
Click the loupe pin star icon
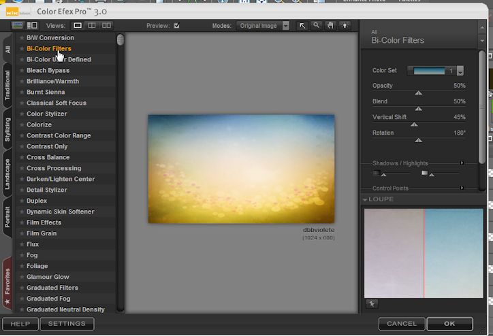[x=372, y=303]
